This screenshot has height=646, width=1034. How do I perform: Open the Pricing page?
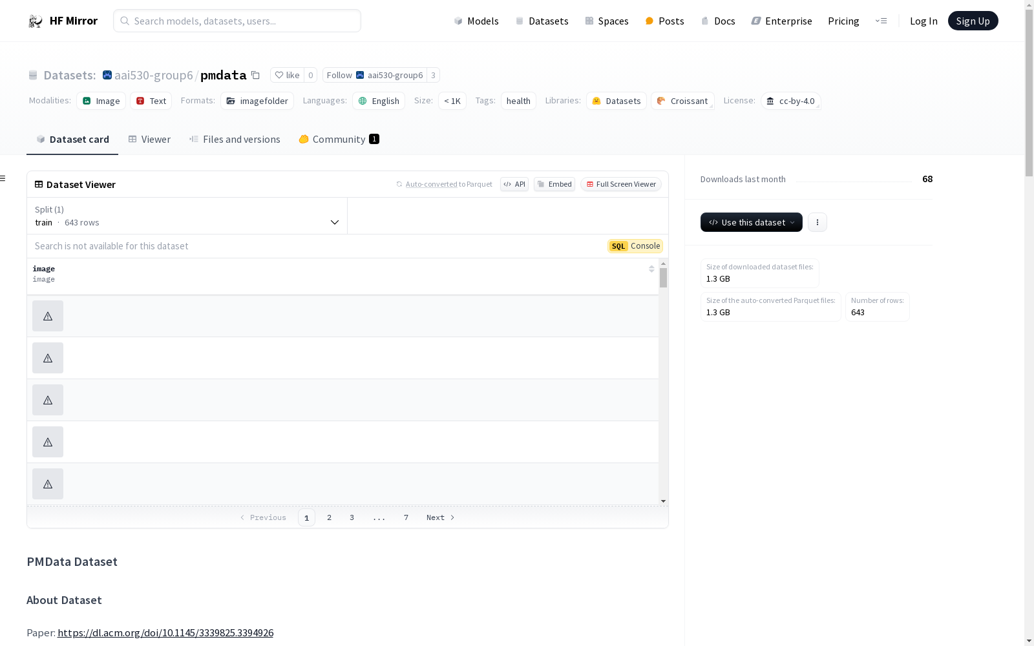[843, 21]
